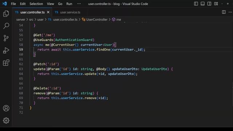The width and height of the screenshot is (233, 131).
Task: Select the user.controller.ts tab
Action: [32, 12]
